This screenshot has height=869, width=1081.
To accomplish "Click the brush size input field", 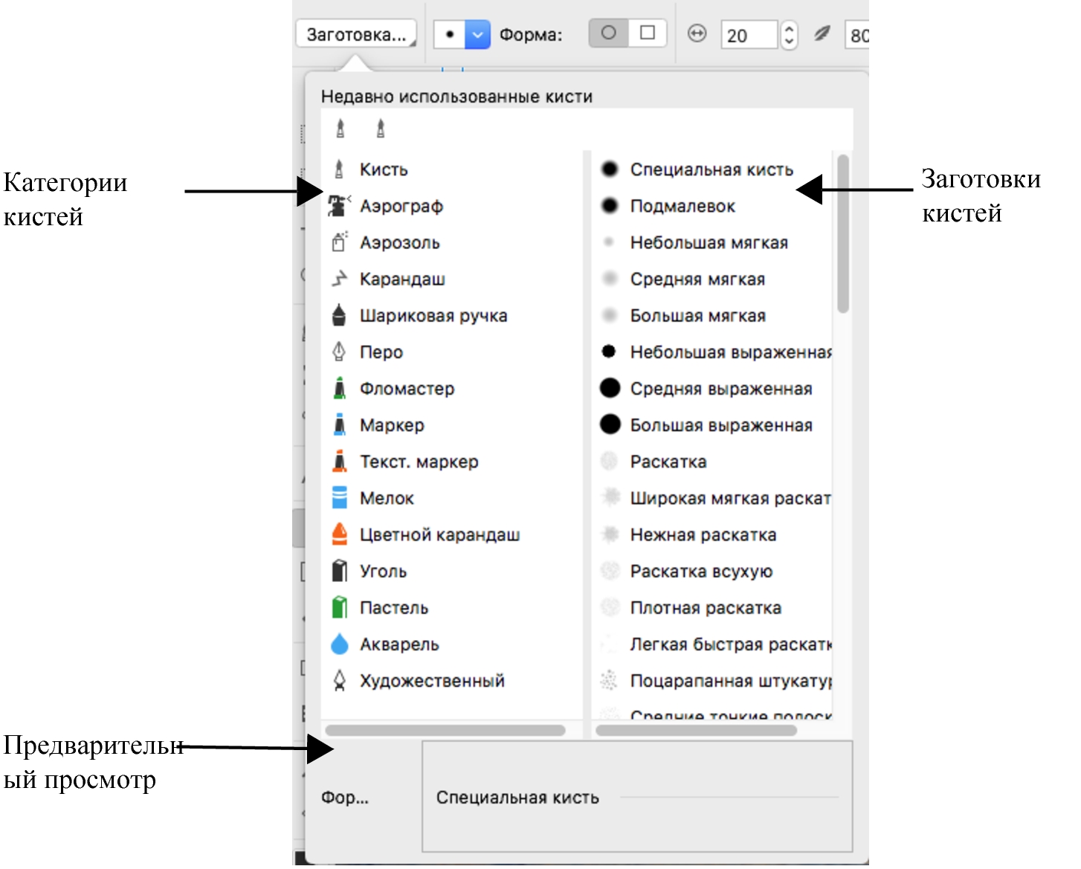I will [x=749, y=35].
